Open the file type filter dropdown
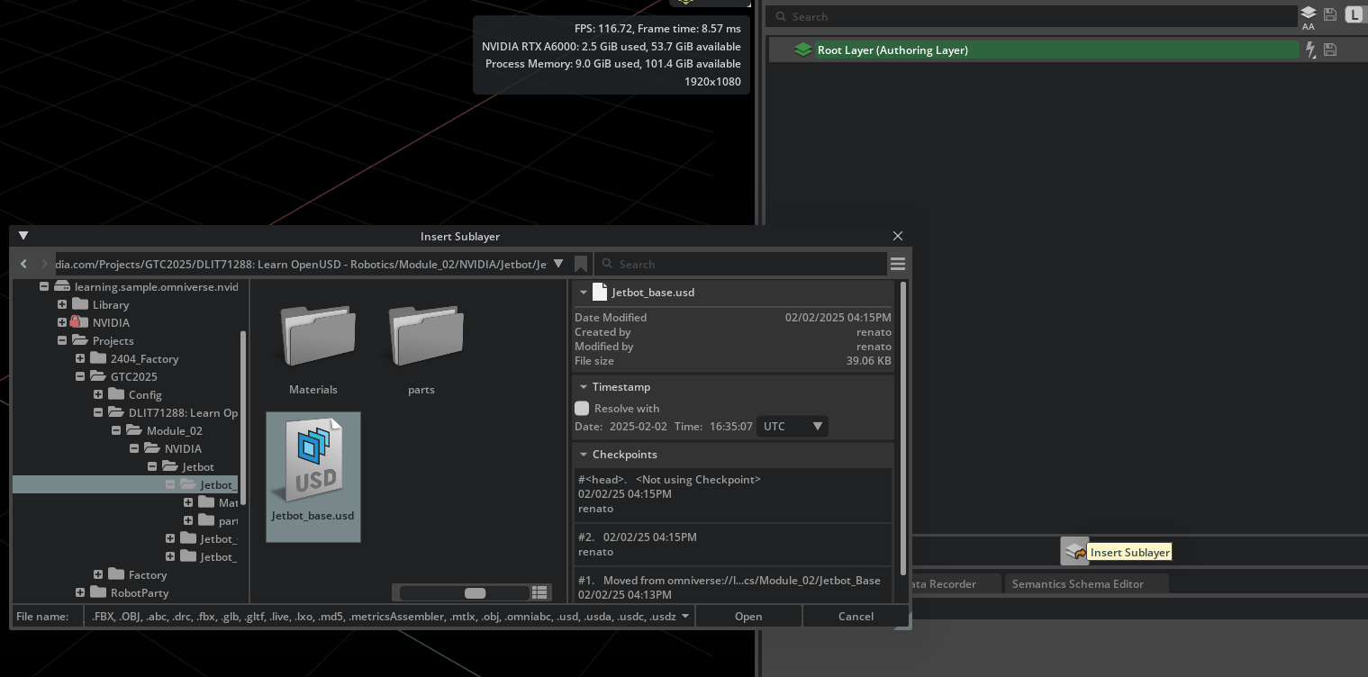The height and width of the screenshot is (677, 1368). [684, 617]
